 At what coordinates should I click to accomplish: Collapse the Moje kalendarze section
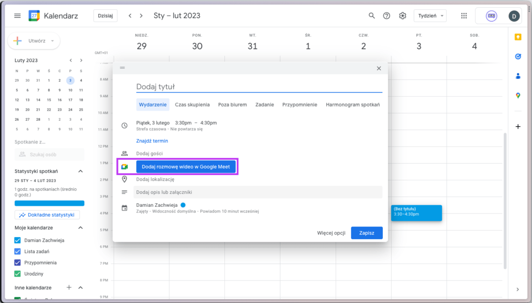(81, 228)
